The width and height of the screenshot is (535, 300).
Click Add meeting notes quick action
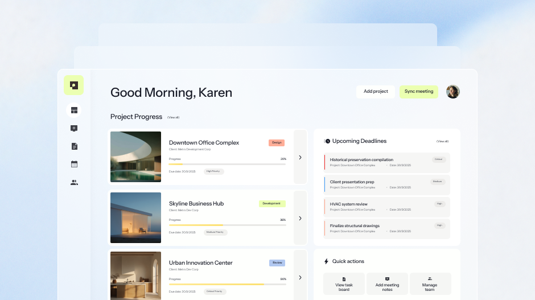coord(387,283)
